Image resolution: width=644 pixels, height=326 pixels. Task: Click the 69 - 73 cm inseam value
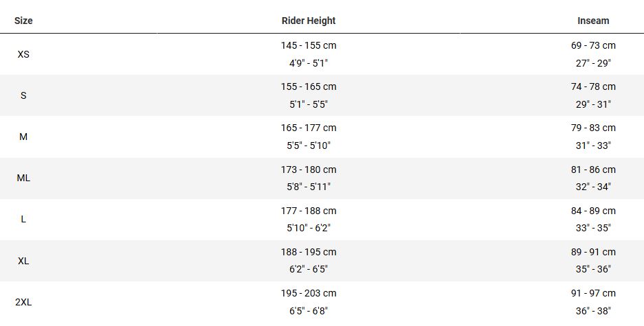point(593,45)
